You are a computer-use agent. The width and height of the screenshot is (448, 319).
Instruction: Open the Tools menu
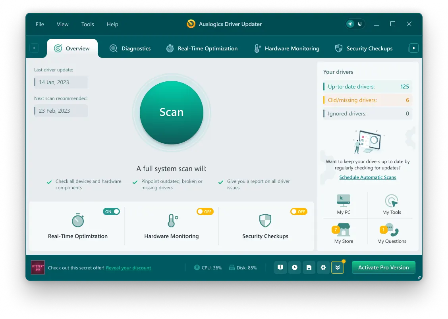87,24
